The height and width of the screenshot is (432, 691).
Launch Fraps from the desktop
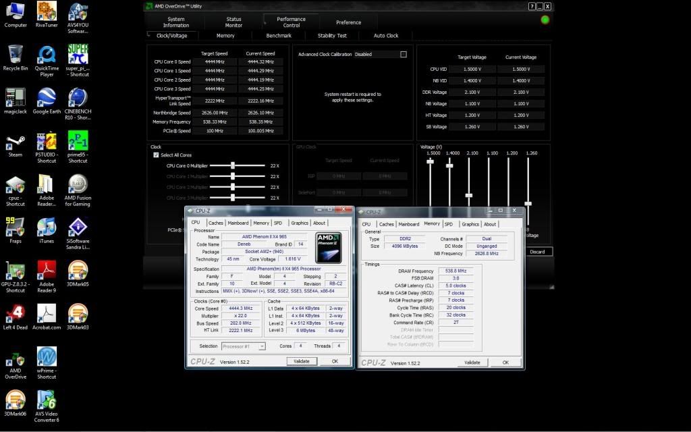pos(16,230)
